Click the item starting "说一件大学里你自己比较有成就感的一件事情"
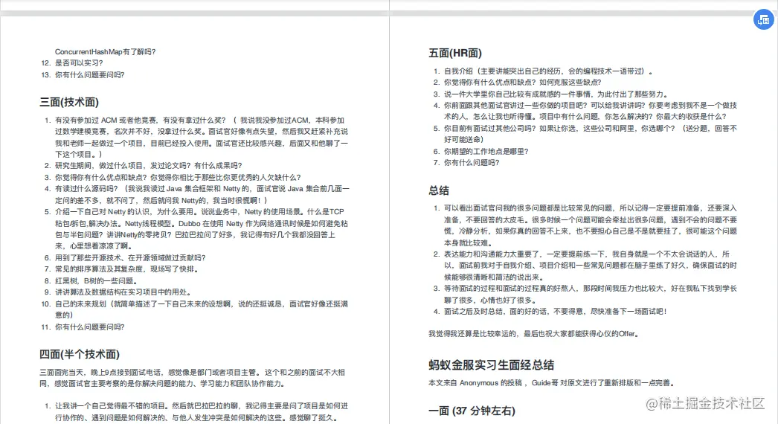The height and width of the screenshot is (424, 778). point(556,94)
